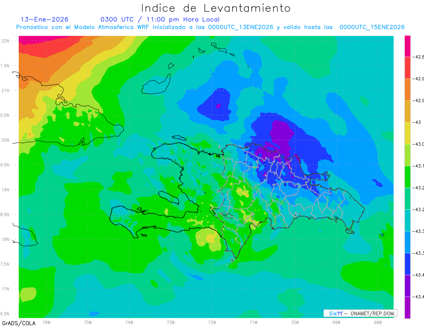Click the "-42.8" color scale value
This screenshot has width=424, height=327.
click(x=418, y=57)
